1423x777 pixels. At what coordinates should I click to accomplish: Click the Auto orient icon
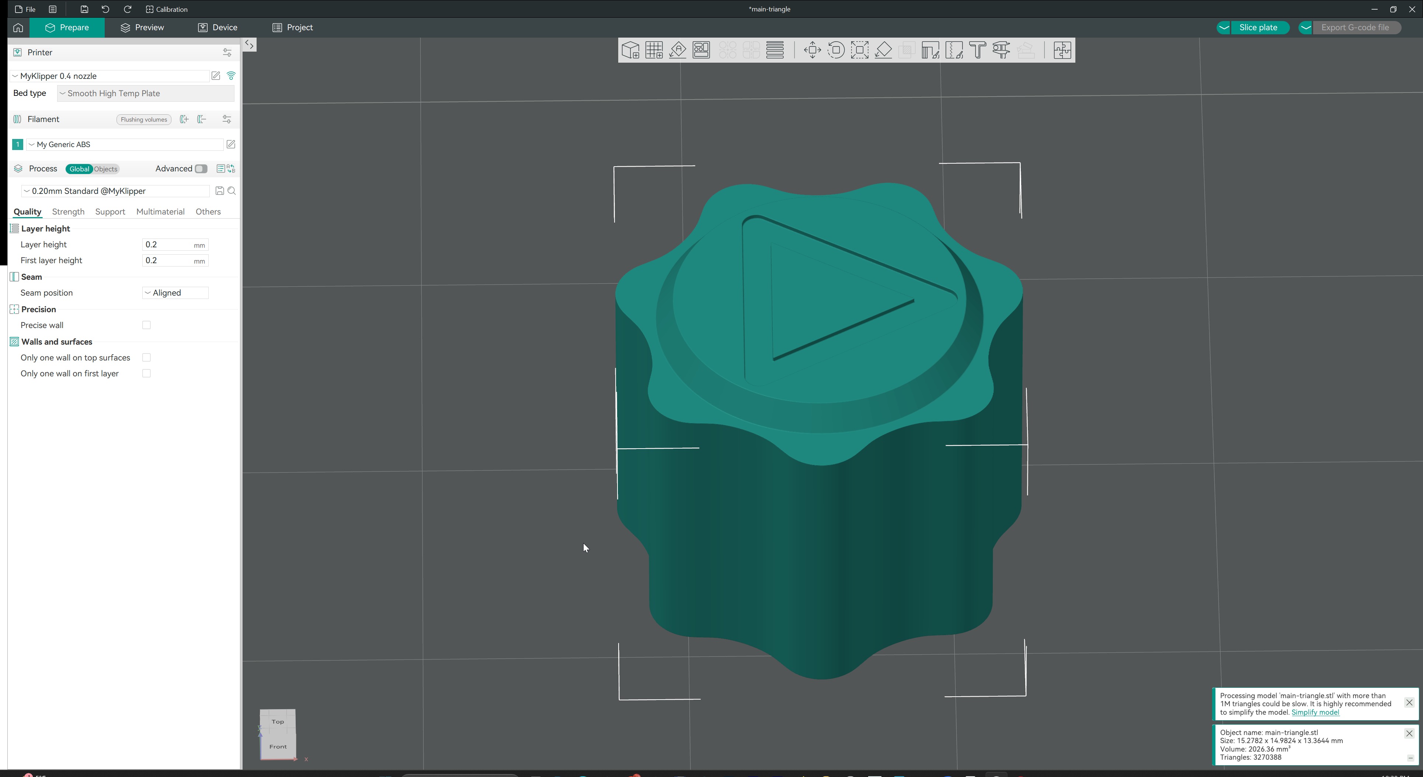tap(678, 50)
